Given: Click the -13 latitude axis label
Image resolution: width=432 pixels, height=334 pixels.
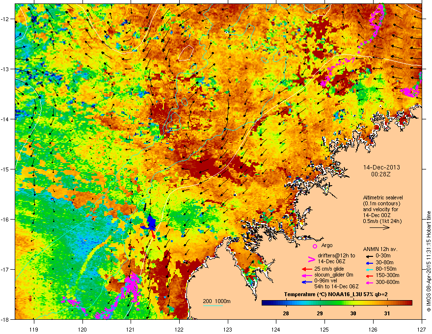Looking at the screenshot, I should click(x=5, y=69).
